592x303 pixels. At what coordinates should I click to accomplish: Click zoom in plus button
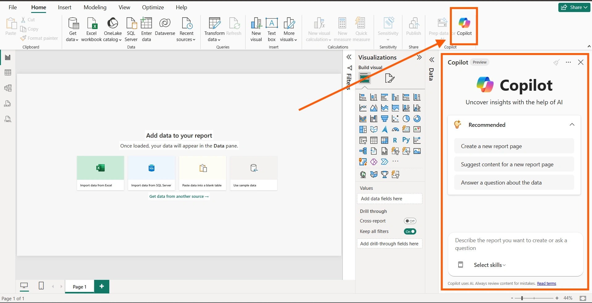coord(557,298)
